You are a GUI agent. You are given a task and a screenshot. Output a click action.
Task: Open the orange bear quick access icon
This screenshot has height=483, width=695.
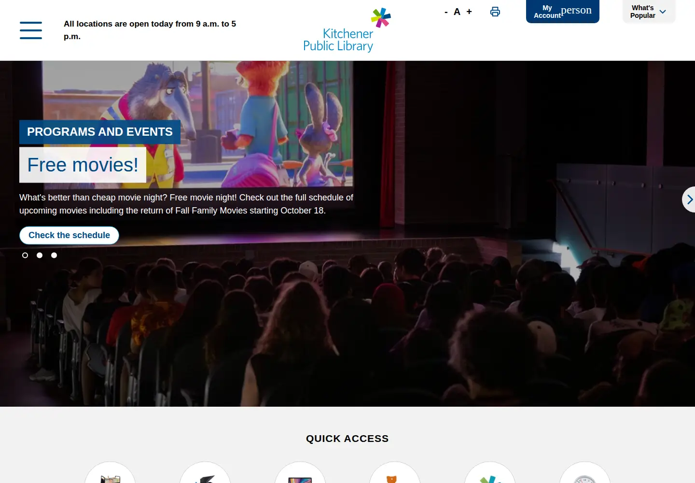395,473
